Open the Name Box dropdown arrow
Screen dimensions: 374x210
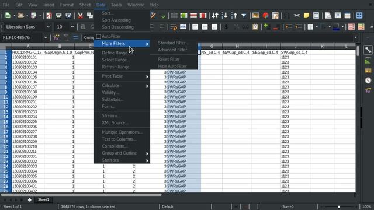coord(46,37)
